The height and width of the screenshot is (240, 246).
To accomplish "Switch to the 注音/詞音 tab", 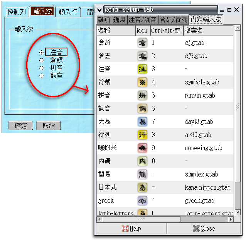I will click(x=143, y=20).
